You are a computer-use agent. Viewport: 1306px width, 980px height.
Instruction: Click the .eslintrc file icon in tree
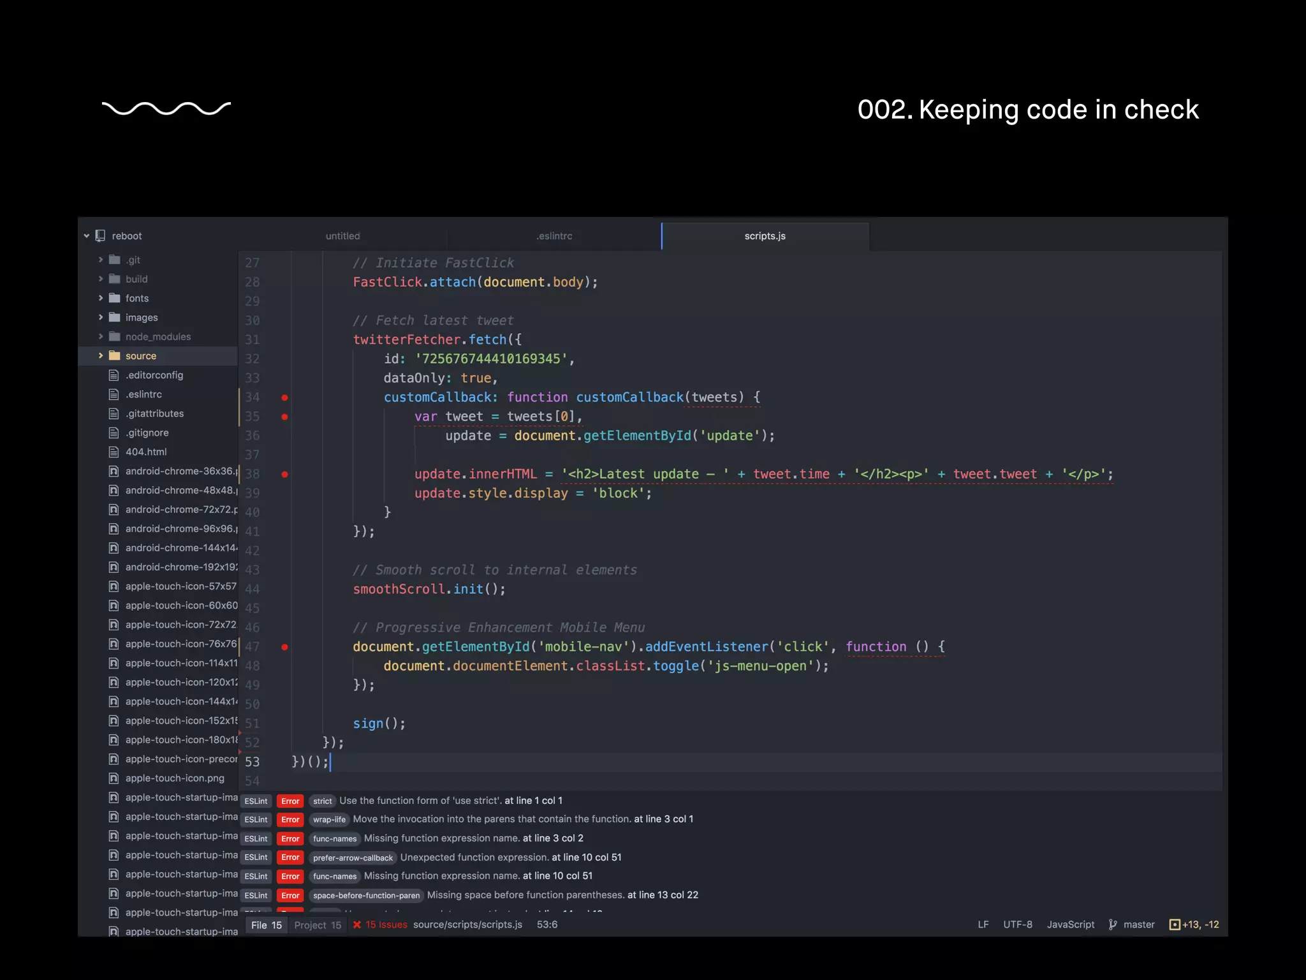[x=114, y=394]
